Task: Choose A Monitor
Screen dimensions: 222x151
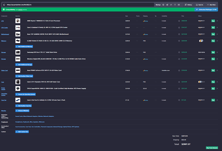Action: tap(23, 111)
